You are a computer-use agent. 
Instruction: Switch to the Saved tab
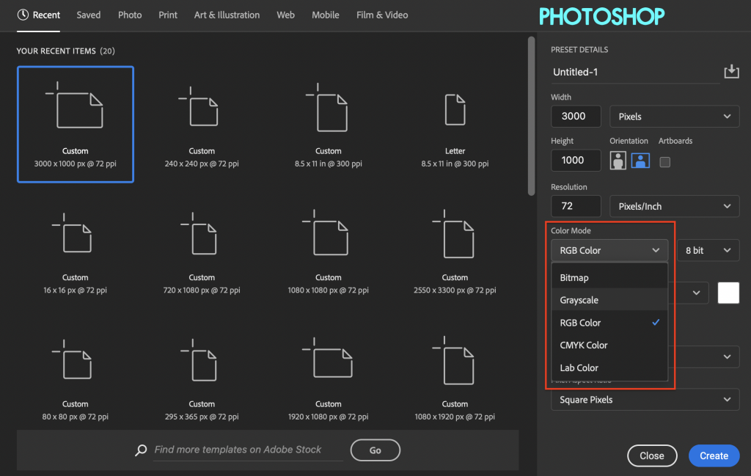[x=89, y=15]
